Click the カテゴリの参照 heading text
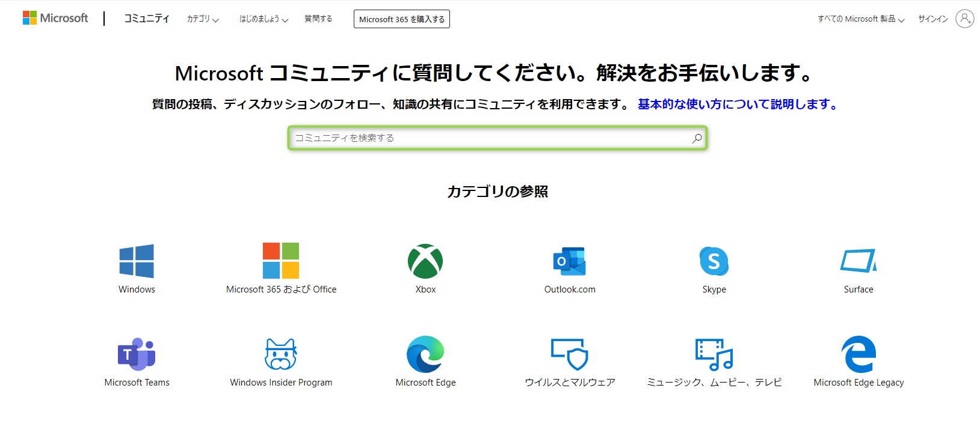This screenshot has width=980, height=424. pyautogui.click(x=498, y=192)
